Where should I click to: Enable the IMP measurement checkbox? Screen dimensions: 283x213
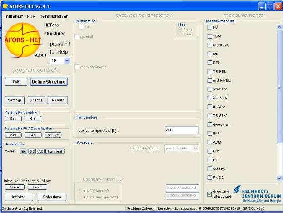(x=209, y=134)
